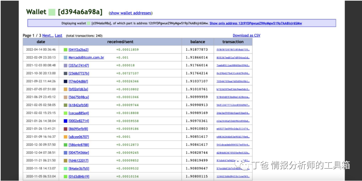
Task: Open wallet [f74e04d86f]
Action: point(78,81)
